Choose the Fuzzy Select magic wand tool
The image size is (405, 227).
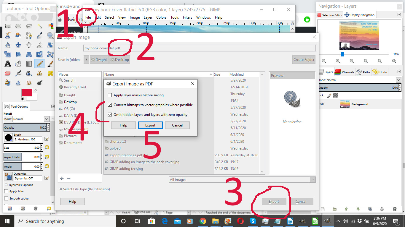coord(40,26)
